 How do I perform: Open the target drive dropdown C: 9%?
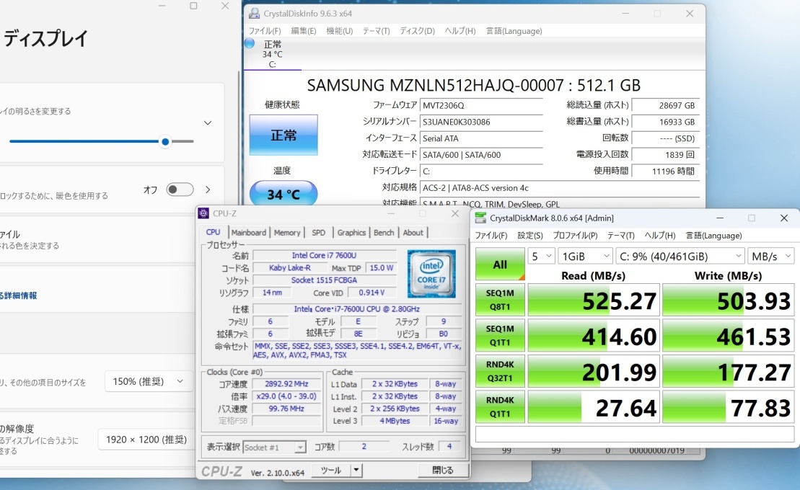click(680, 257)
